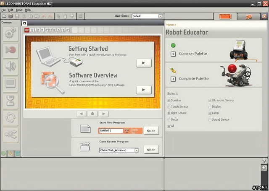The width and height of the screenshot is (269, 191).
Task: Click the Redo toolbar icon
Action: pos(50,16)
